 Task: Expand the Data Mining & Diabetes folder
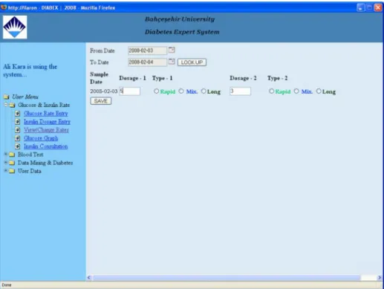6,163
